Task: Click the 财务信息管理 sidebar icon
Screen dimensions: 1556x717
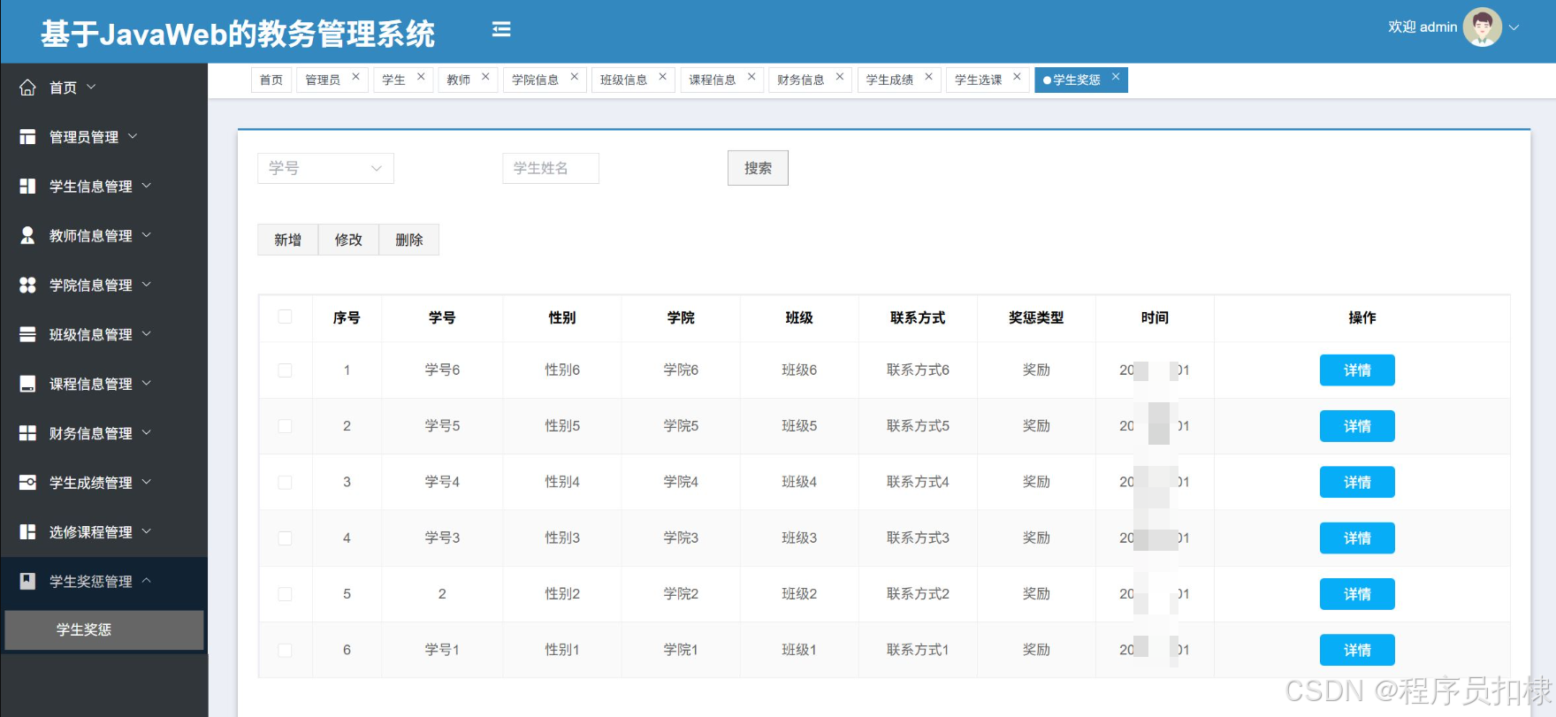Action: [x=27, y=433]
